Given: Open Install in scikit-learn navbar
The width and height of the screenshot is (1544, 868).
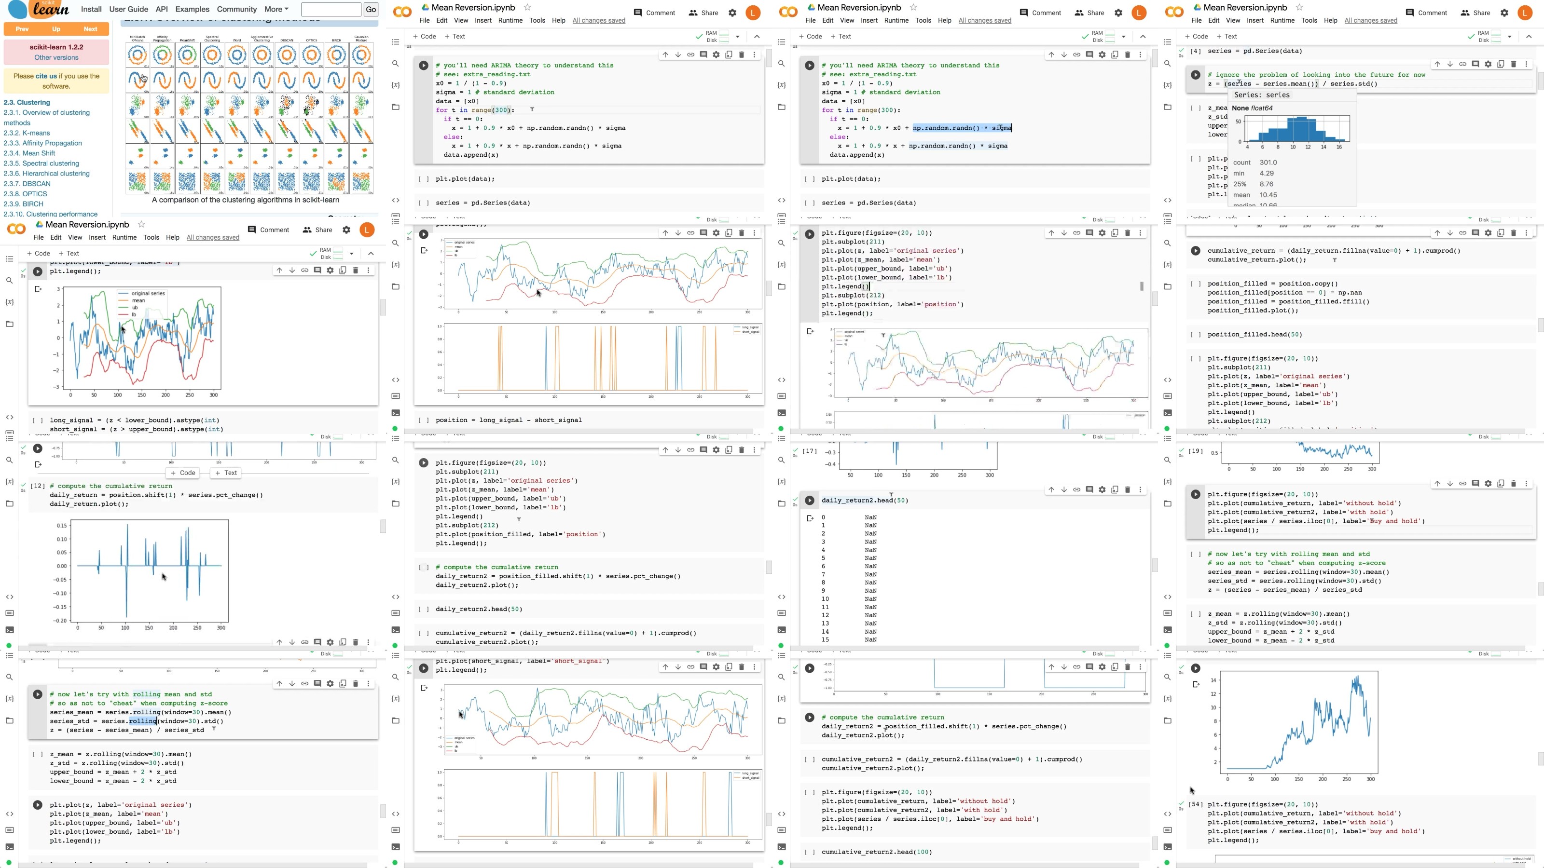Looking at the screenshot, I should coord(91,9).
